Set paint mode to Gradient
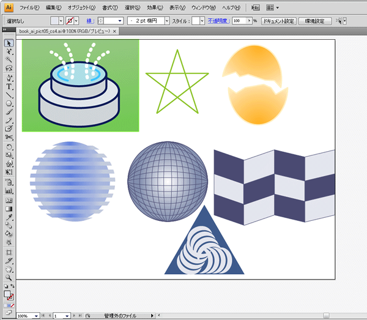 click(9, 305)
